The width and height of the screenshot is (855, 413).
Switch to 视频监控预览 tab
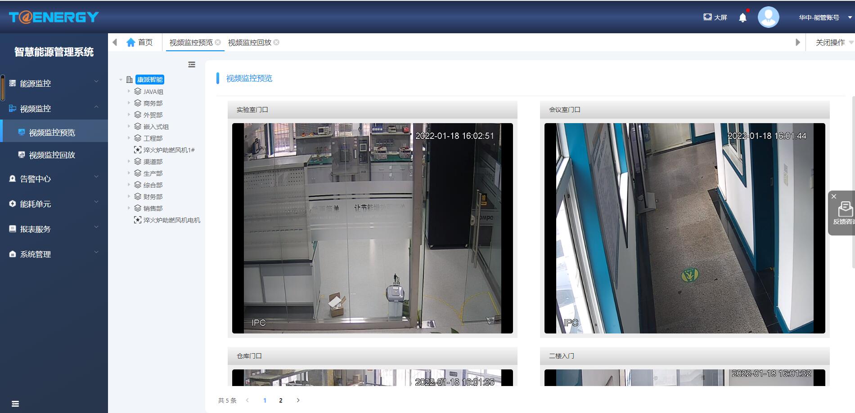[x=191, y=42]
